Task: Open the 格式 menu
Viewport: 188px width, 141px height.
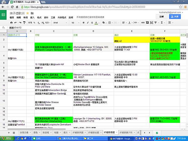Action: pyautogui.click(x=39, y=18)
